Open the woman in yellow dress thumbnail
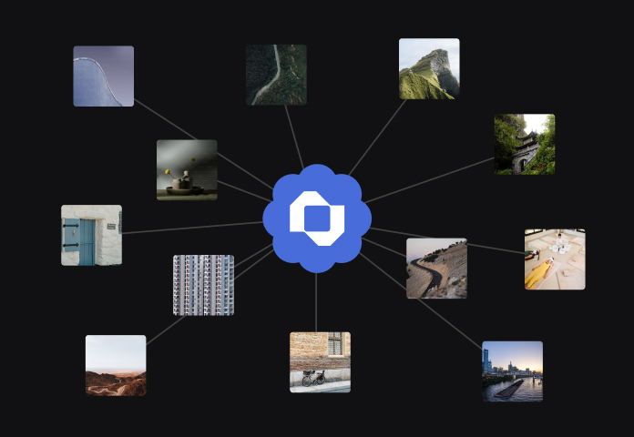 (555, 259)
